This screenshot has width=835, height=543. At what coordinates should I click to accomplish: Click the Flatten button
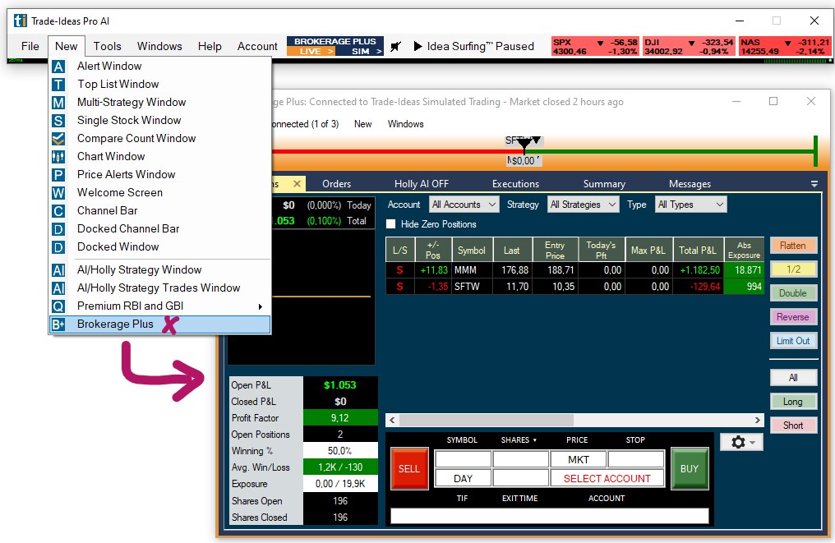[793, 246]
